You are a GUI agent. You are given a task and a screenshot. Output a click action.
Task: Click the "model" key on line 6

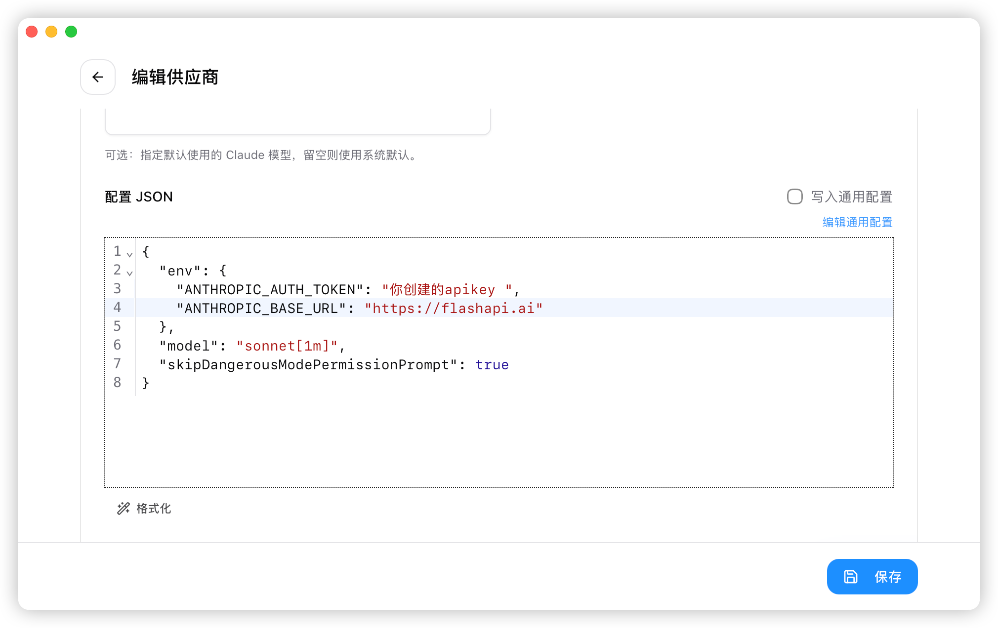[x=189, y=346]
